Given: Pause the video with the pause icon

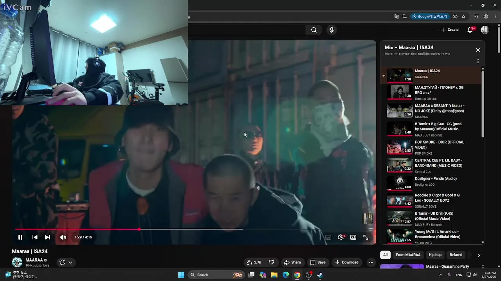Looking at the screenshot, I should click(20, 237).
